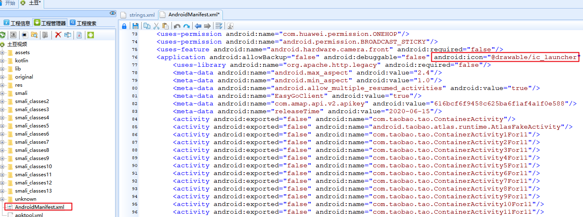Expand the unknown folder node
The height and width of the screenshot is (217, 583).
[2, 199]
